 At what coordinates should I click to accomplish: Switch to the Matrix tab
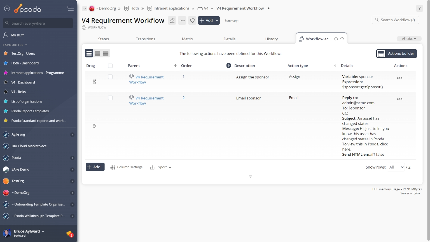(187, 39)
